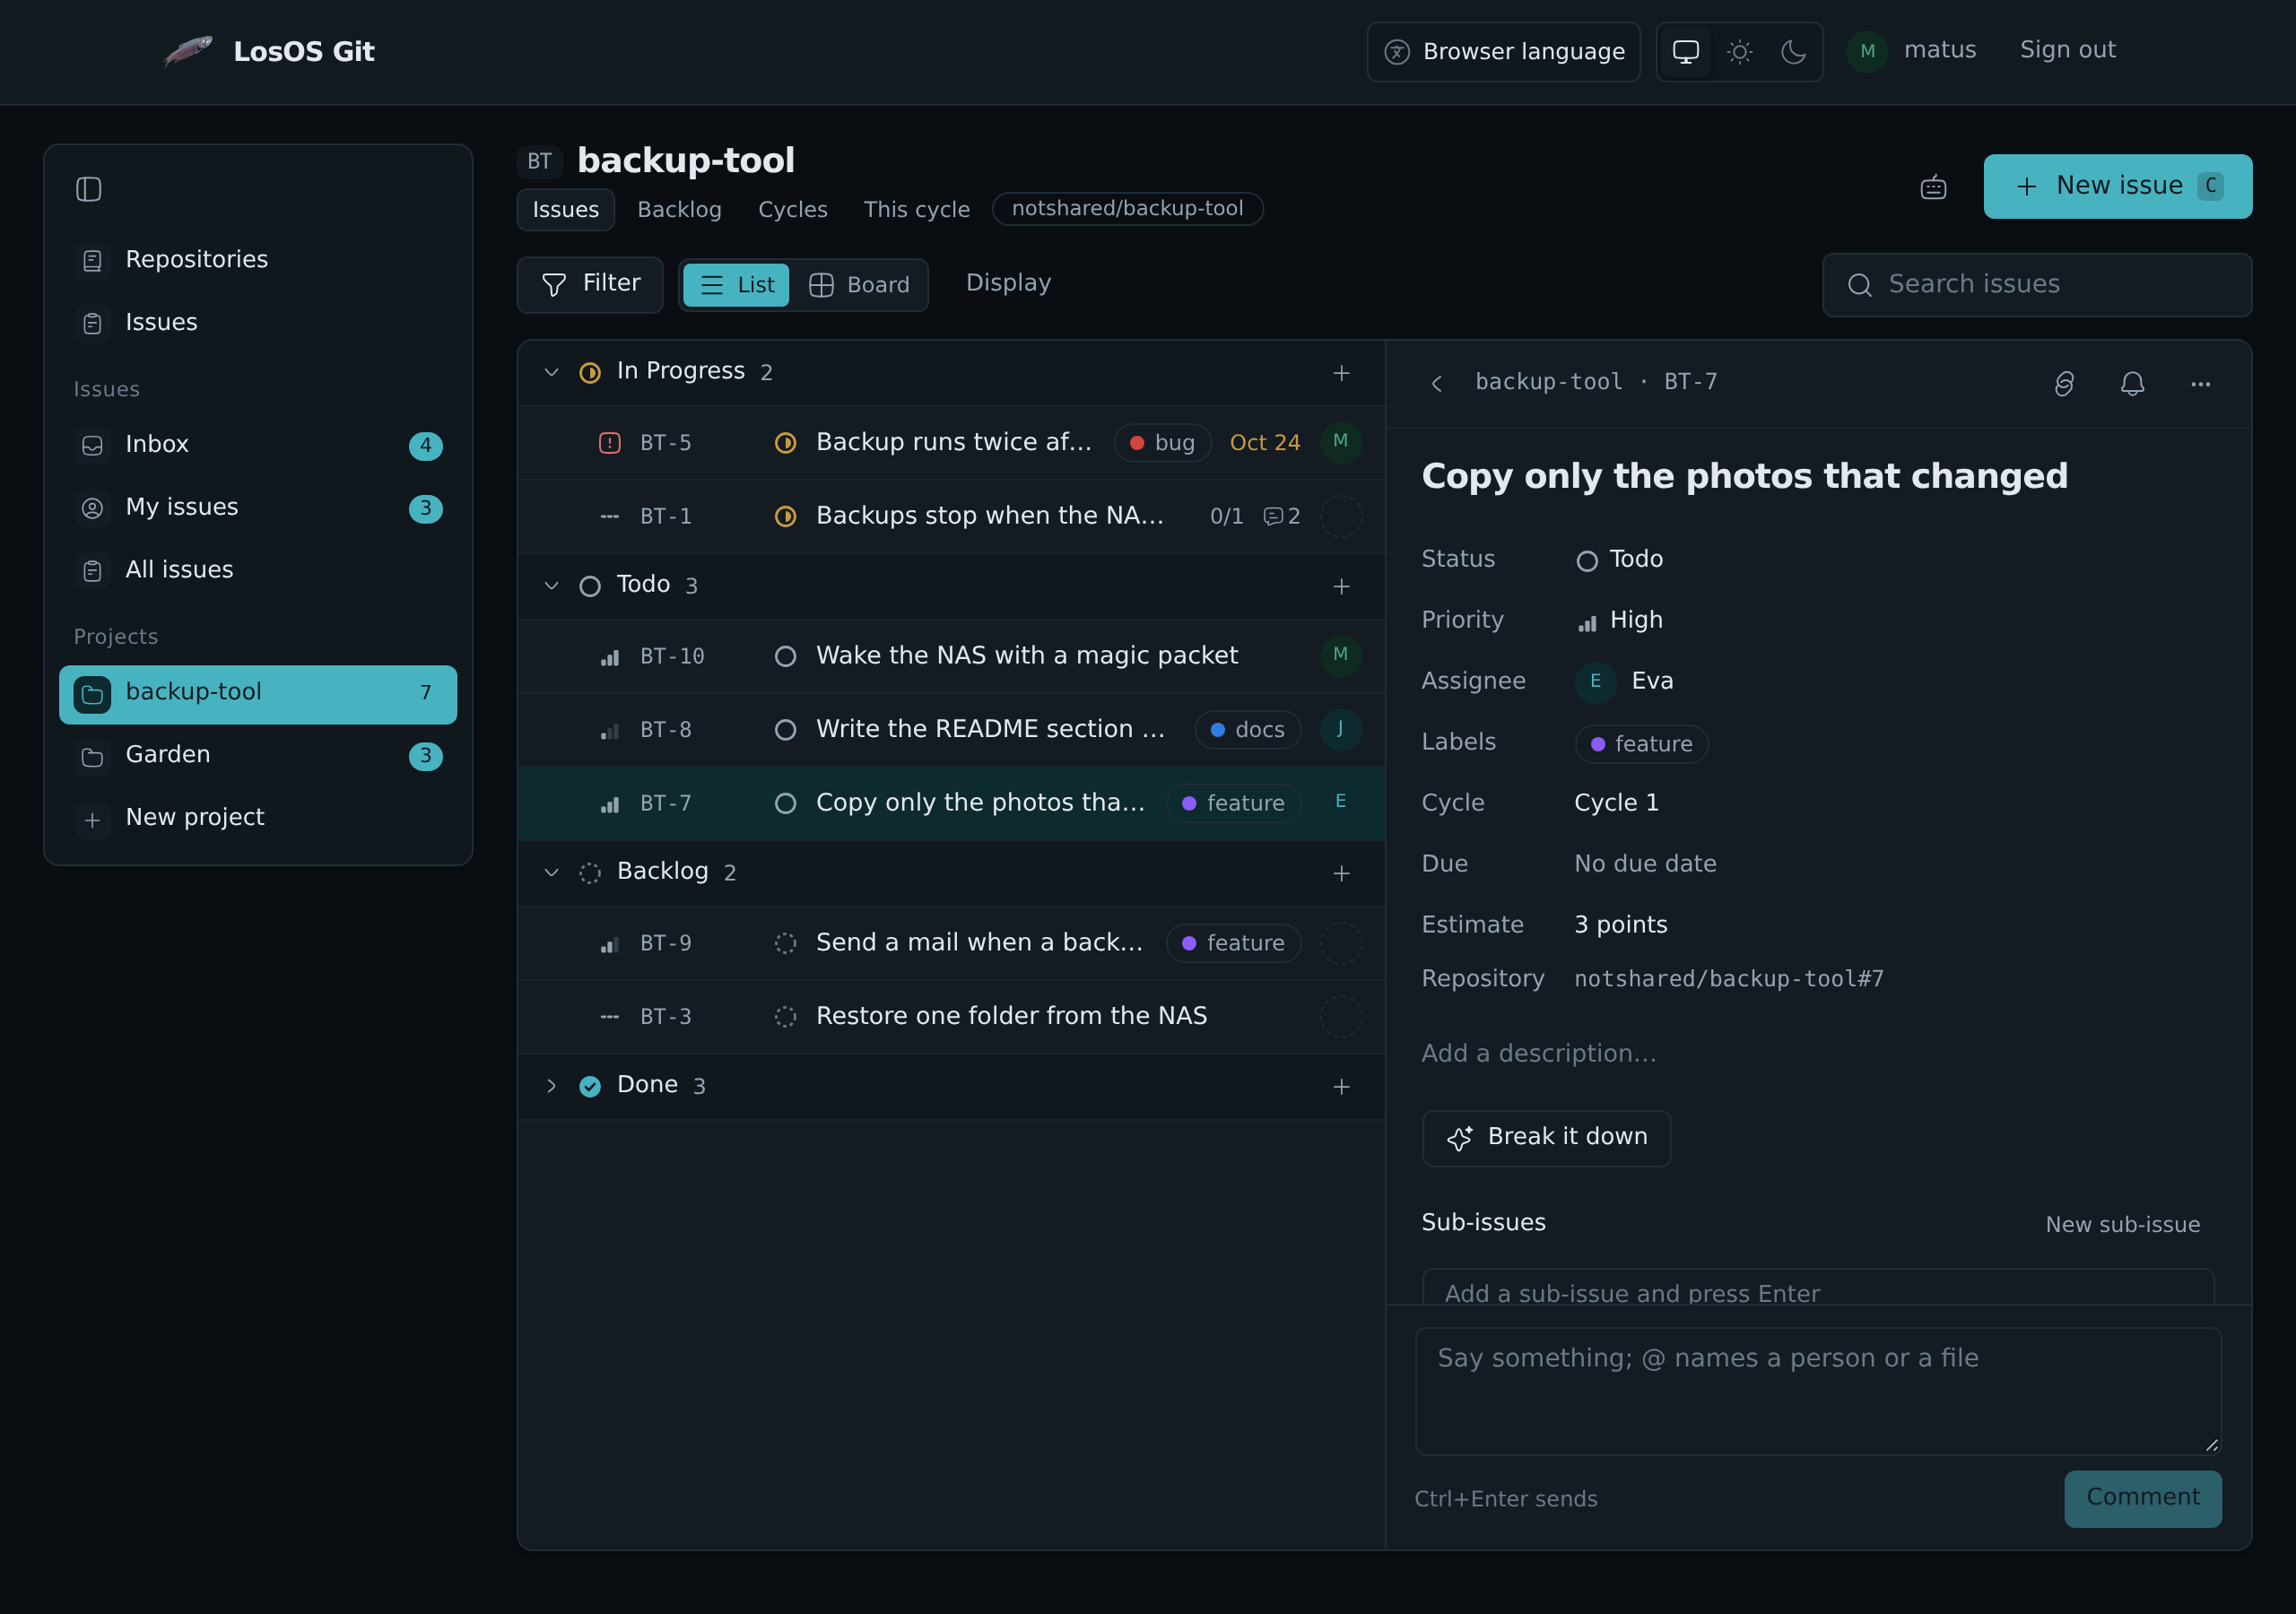
Task: Click the urgent priority icon on BT-5
Action: point(609,443)
